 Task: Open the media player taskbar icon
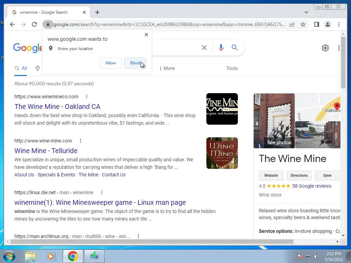(x=51, y=256)
